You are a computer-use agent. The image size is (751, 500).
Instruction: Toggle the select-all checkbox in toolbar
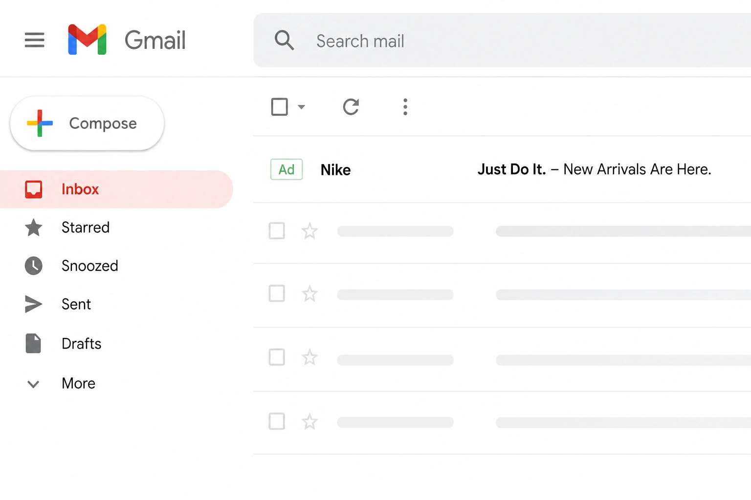[x=280, y=106]
